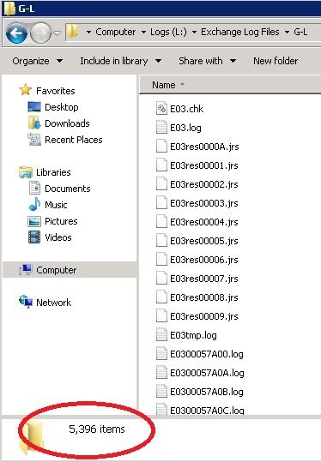321x462 pixels.
Task: Click the G-L breadcrumb segment
Action: 300,32
